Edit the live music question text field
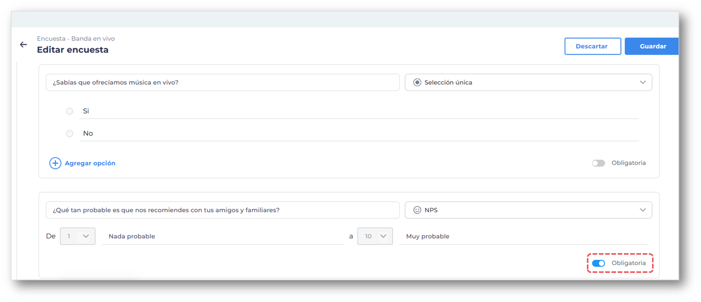Viewport: 701px width, 302px height. tap(223, 82)
